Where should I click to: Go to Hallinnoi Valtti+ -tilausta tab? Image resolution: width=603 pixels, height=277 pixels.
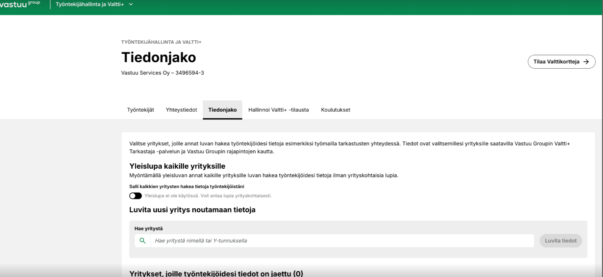[278, 110]
